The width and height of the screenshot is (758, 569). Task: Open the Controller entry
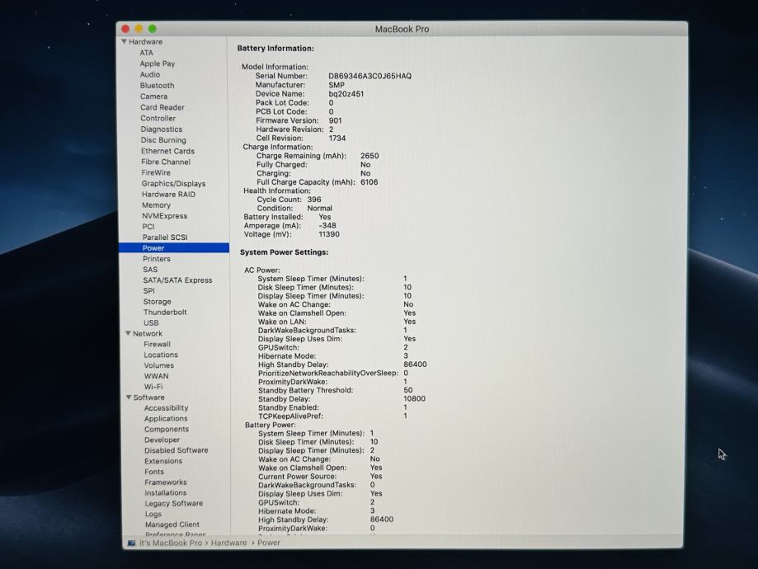pyautogui.click(x=158, y=118)
